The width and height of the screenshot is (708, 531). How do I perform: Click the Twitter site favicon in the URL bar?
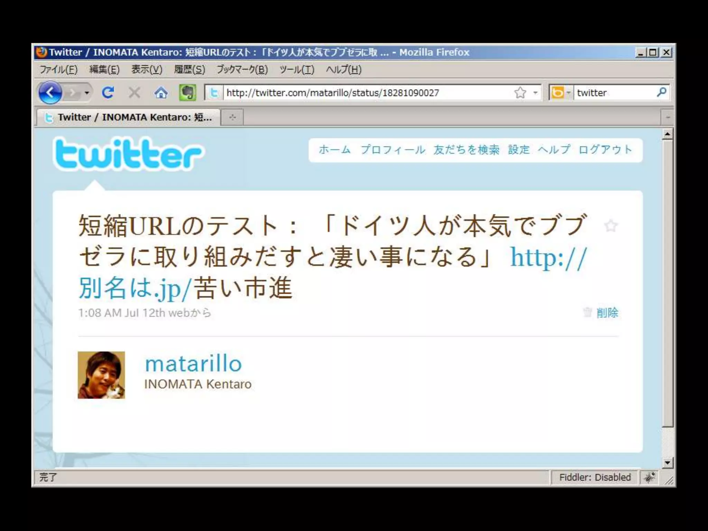coord(214,93)
